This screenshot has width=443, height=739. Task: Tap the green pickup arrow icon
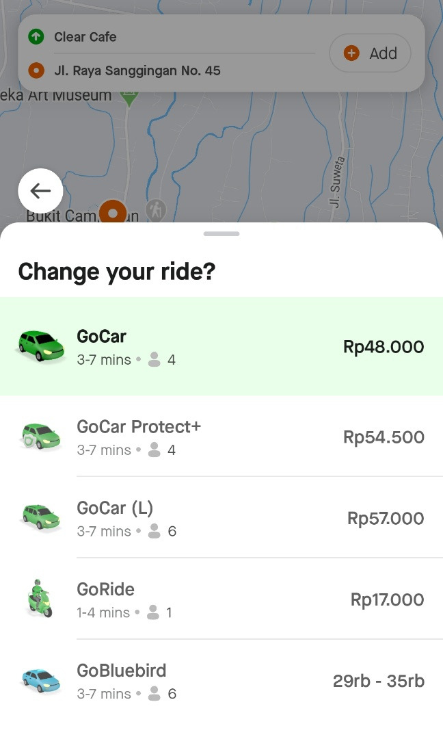[x=36, y=37]
